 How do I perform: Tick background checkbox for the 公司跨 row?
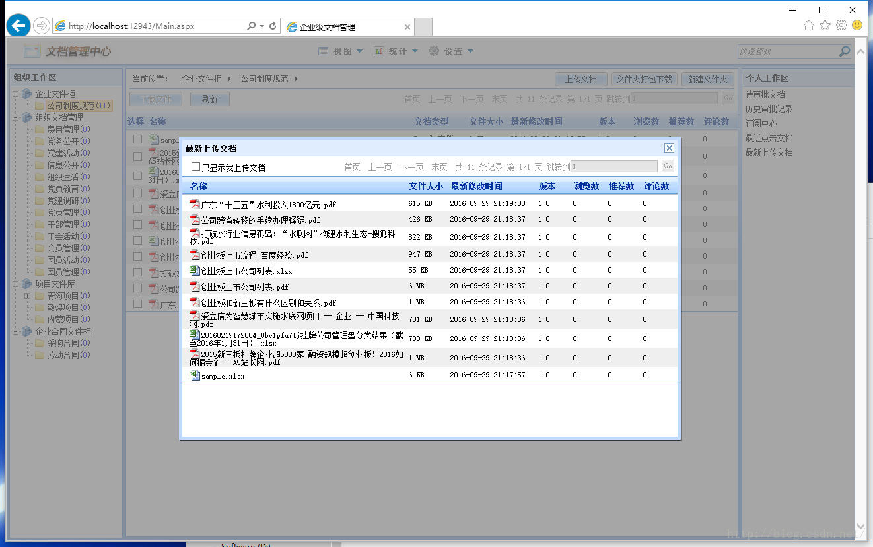(137, 288)
